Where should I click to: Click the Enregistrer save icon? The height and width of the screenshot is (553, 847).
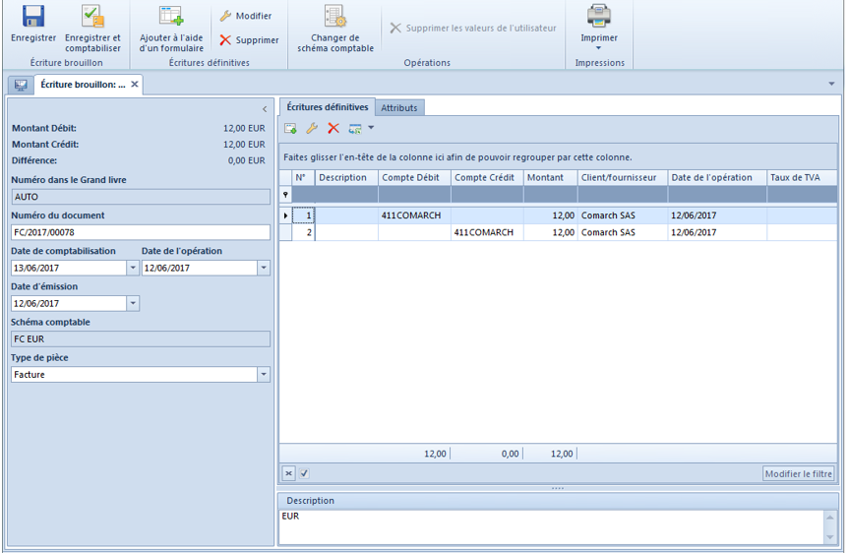[32, 16]
